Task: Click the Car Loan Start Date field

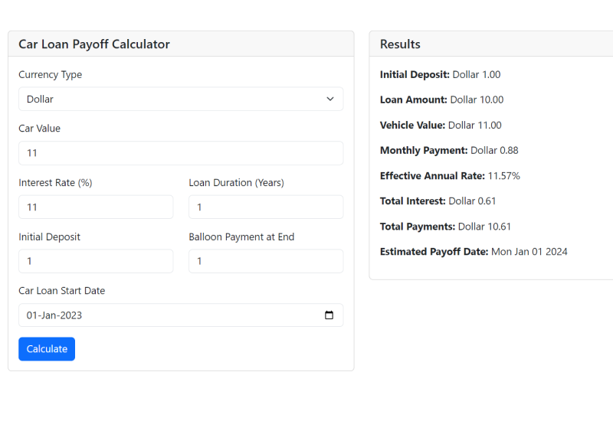Action: [x=169, y=315]
